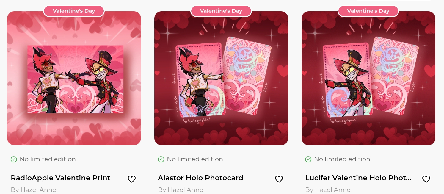Visit Hazel Anne's profile under Alastor photocard
This screenshot has width=444, height=194.
tap(181, 190)
